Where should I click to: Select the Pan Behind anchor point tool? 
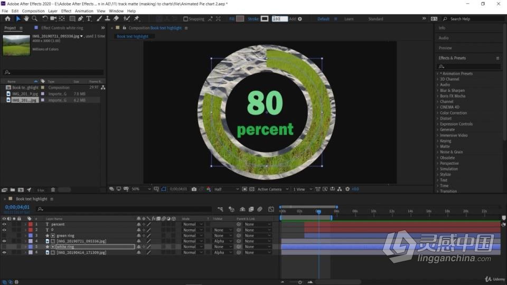pos(62,19)
